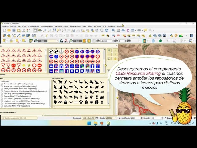This screenshot has height=148, width=197.
Task: Click the Refresh map canvas icon
Action: tap(107, 30)
